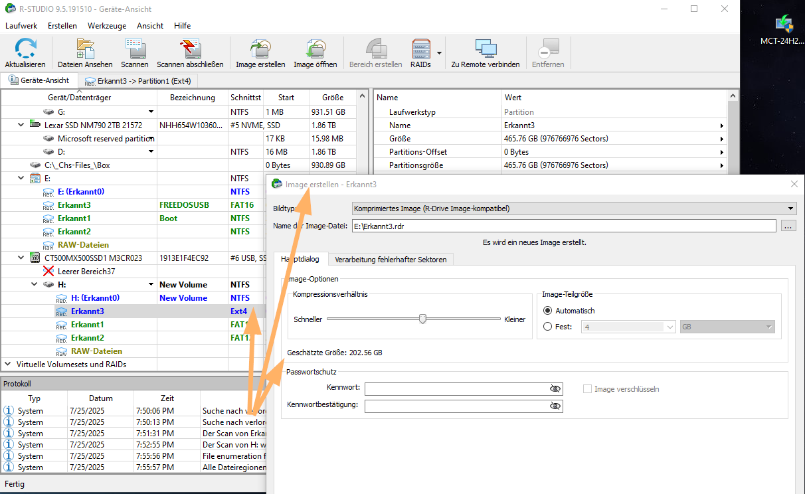Switch to Erkannt3 -> Partition1 (Ext4) tab
Screen dimensions: 805x494
137,81
